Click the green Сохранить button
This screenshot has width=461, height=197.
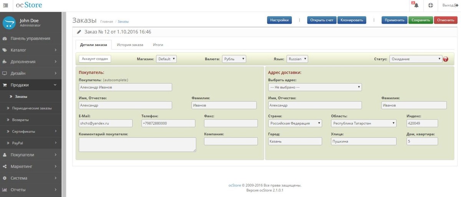421,20
